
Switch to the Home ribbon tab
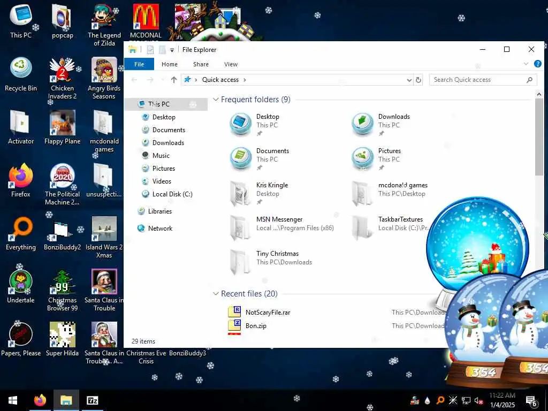(x=170, y=64)
